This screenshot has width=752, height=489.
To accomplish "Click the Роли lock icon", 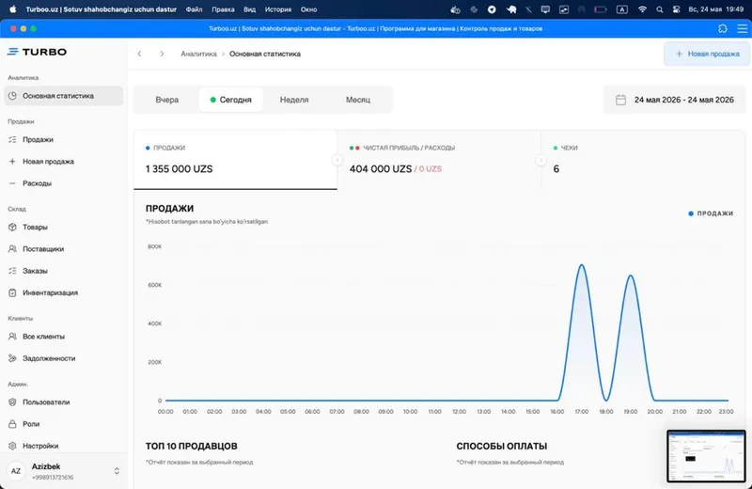I will pyautogui.click(x=12, y=424).
